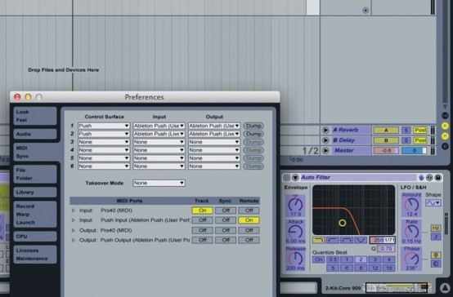Open the Audio preferences tab
The height and width of the screenshot is (297, 453).
click(x=35, y=134)
